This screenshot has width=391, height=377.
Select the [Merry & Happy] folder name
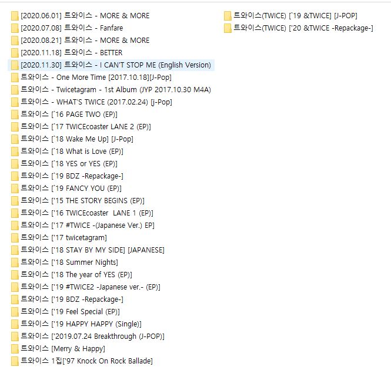pyautogui.click(x=63, y=349)
